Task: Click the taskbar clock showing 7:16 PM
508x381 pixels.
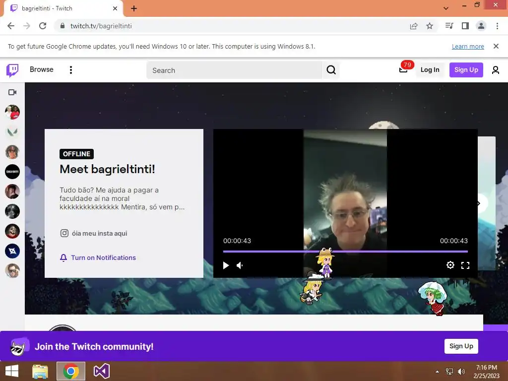Action: tap(486, 372)
